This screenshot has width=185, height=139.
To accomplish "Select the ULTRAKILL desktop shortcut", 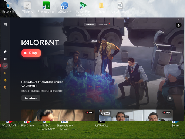I will (102, 124).
